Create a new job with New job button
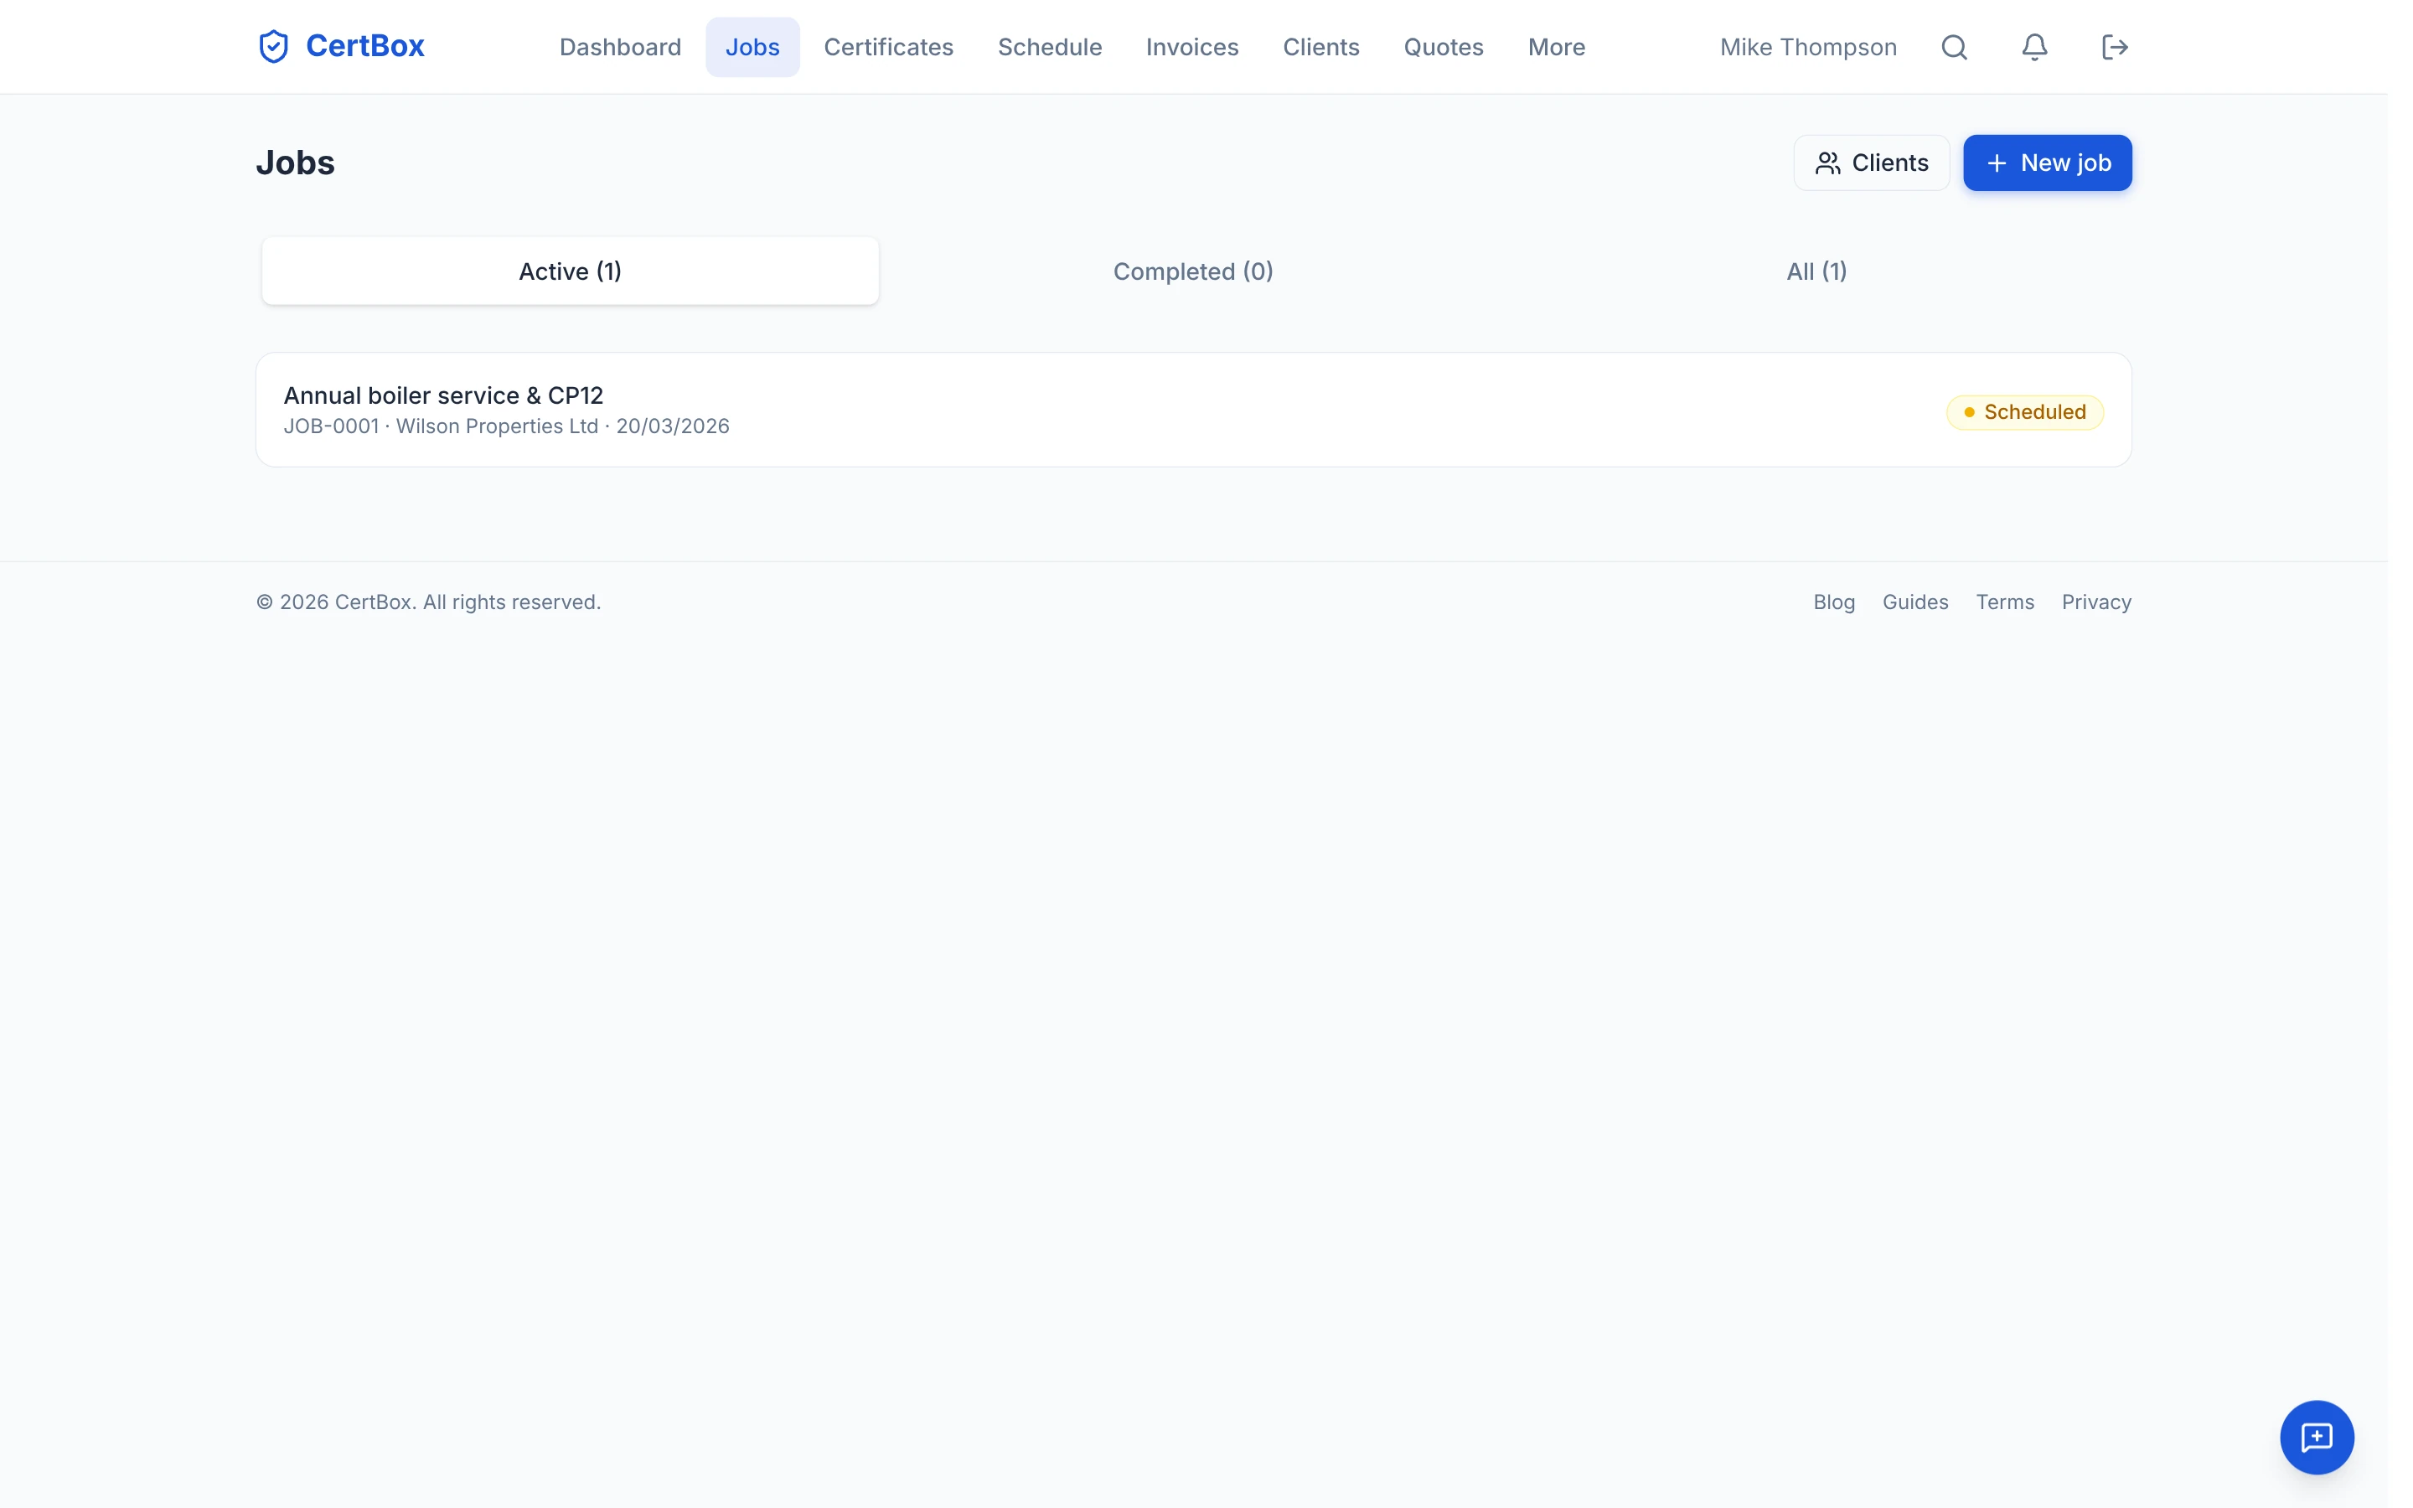This screenshot has height=1508, width=2413. [2047, 163]
